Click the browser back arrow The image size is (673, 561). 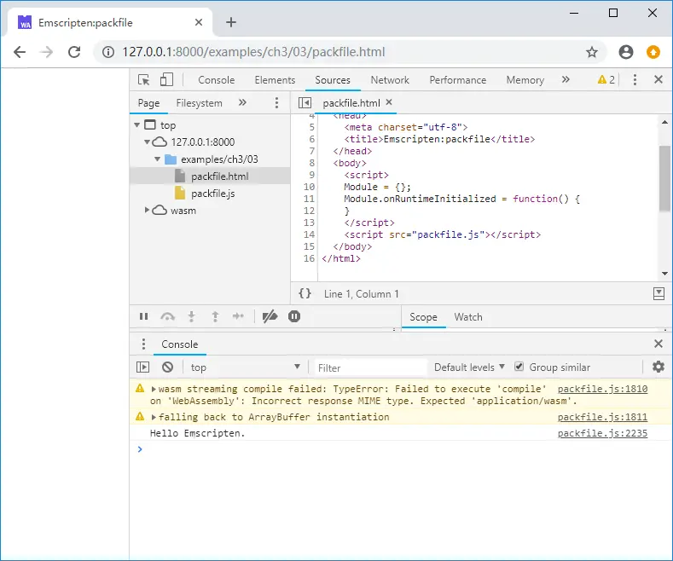click(x=20, y=52)
